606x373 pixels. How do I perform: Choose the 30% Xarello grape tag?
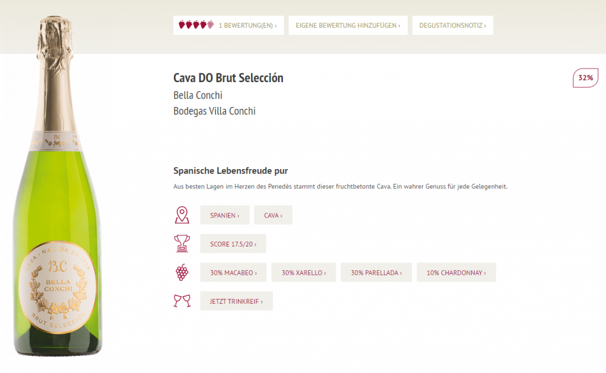pos(304,273)
